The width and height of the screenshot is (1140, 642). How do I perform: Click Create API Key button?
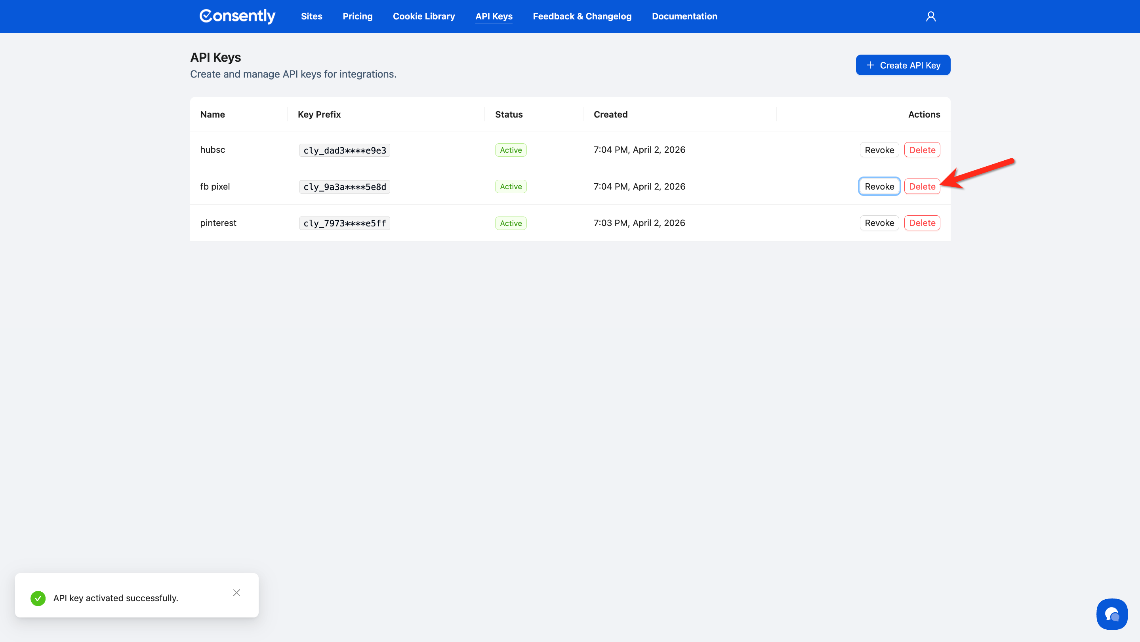pos(903,65)
